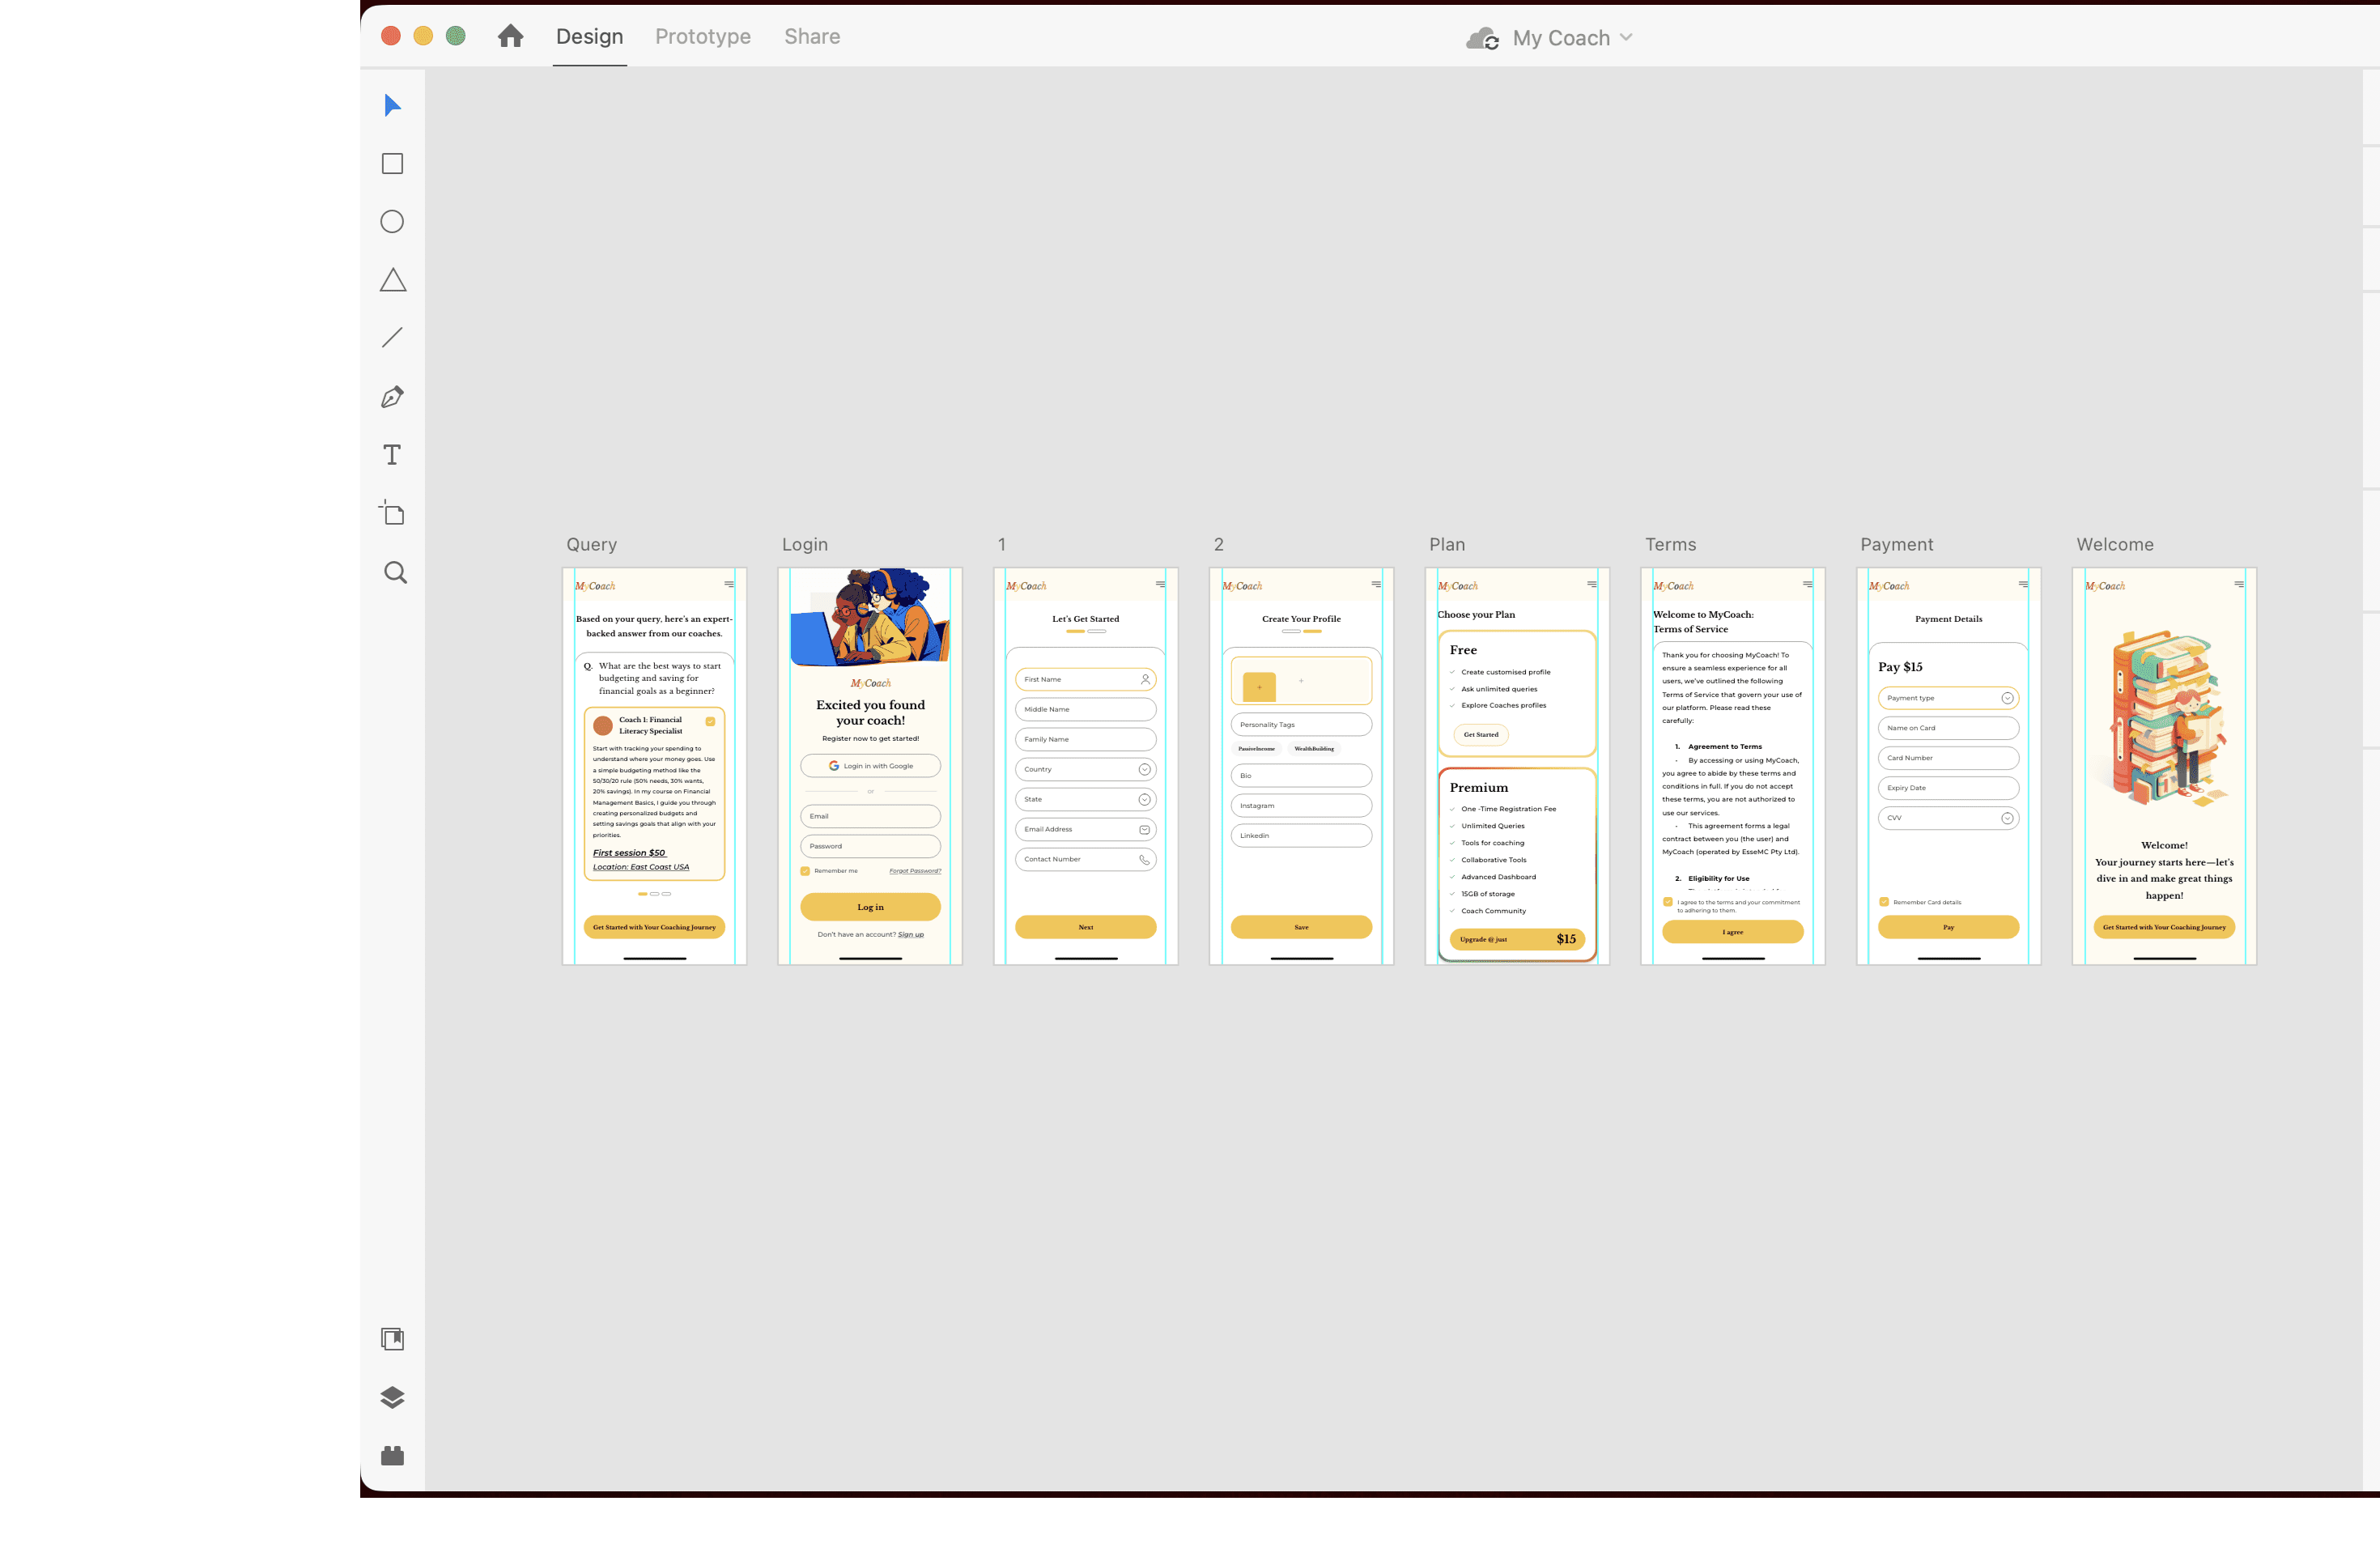
Task: Select the Ellipse tool
Action: click(392, 222)
